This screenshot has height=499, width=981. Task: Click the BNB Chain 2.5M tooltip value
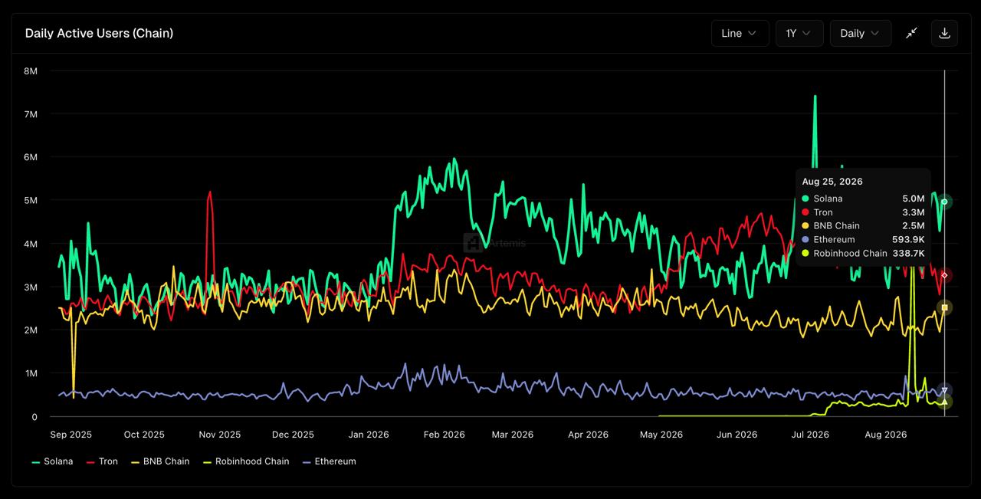pyautogui.click(x=914, y=225)
